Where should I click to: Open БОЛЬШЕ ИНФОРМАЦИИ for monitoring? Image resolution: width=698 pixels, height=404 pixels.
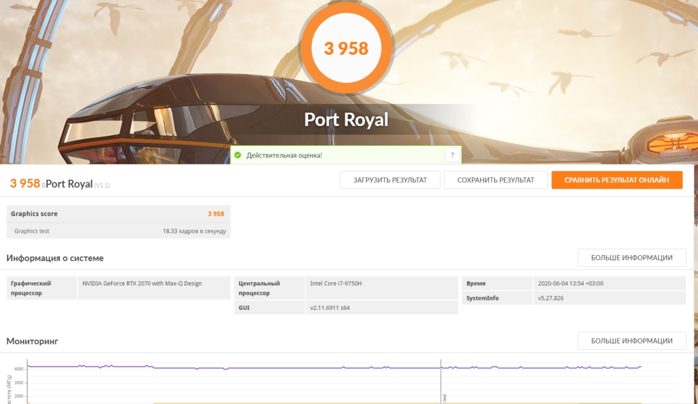point(632,341)
